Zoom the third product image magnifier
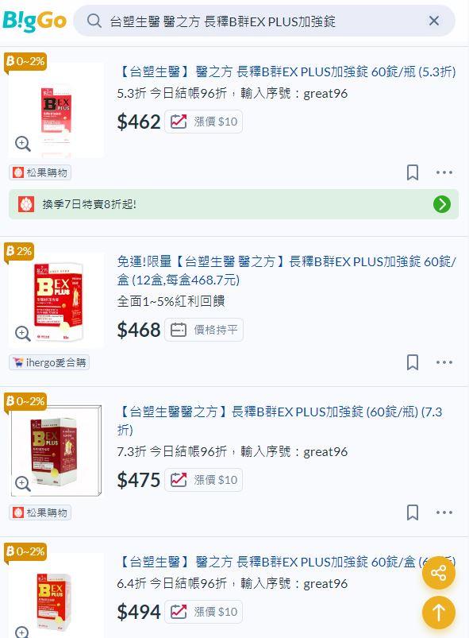Viewport: 469px width, 638px height. 23,484
